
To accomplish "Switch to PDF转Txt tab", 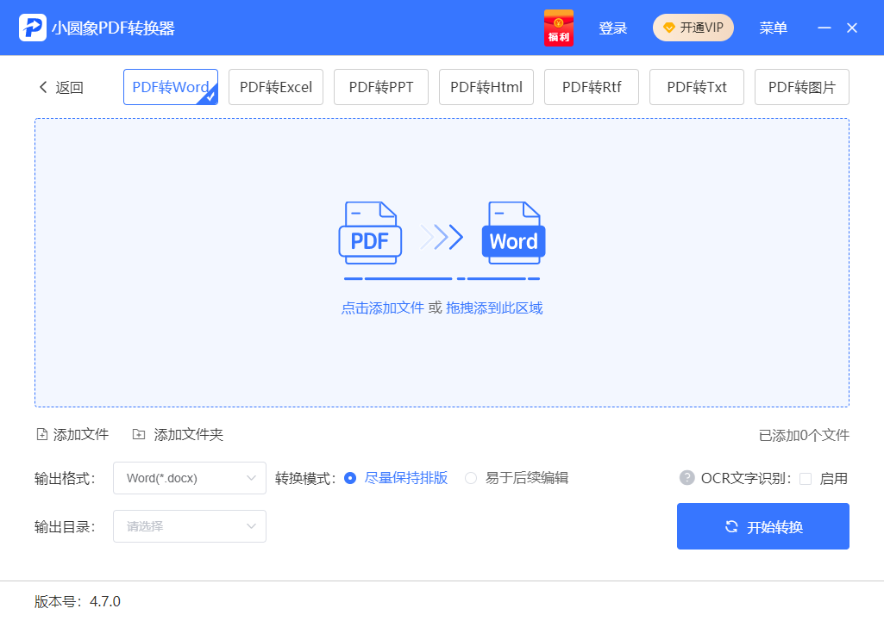I will [x=697, y=87].
